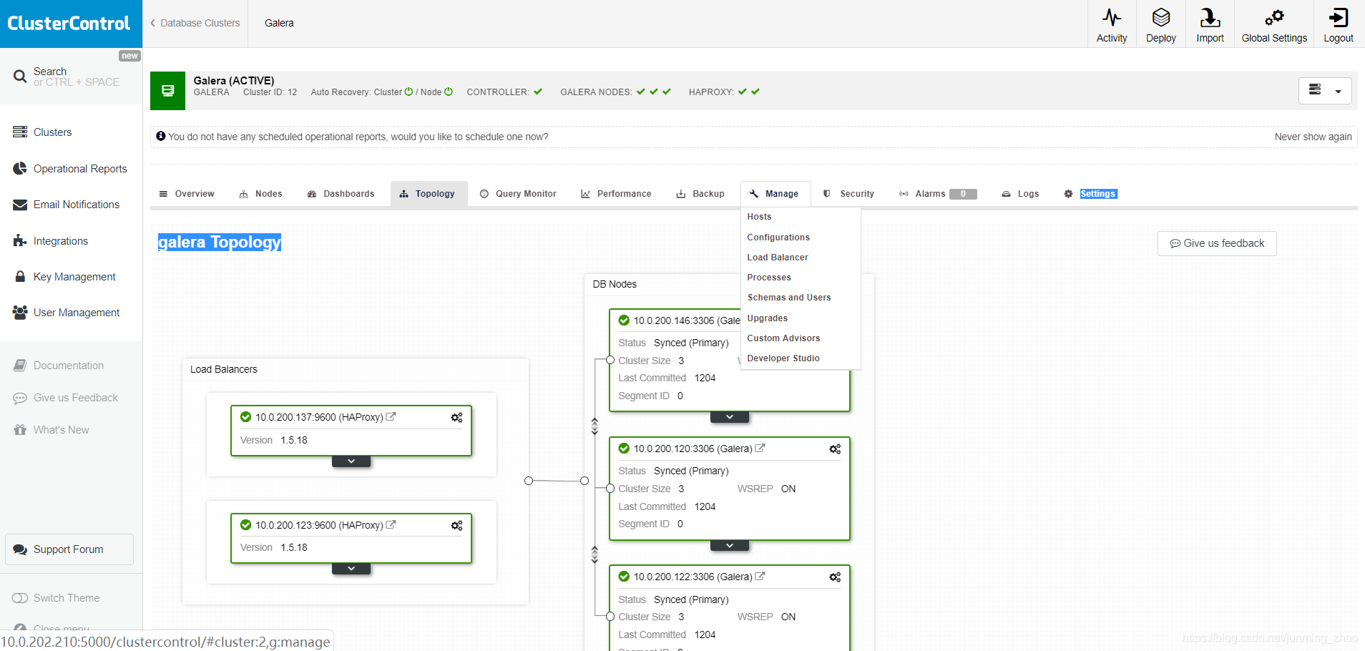Select Schemas and Users in Manage menu

[x=789, y=298]
